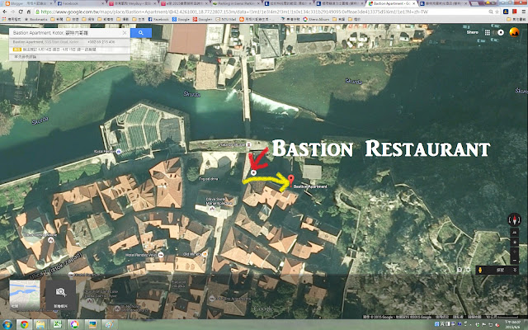Open the Facebook bookmark in bookmarks bar
The image size is (528, 330).
(158, 19)
